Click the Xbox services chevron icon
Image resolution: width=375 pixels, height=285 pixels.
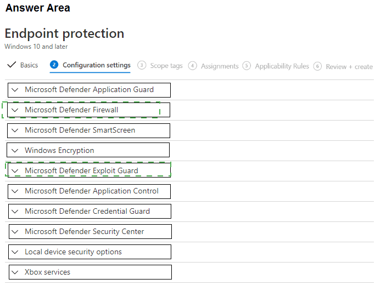[15, 272]
